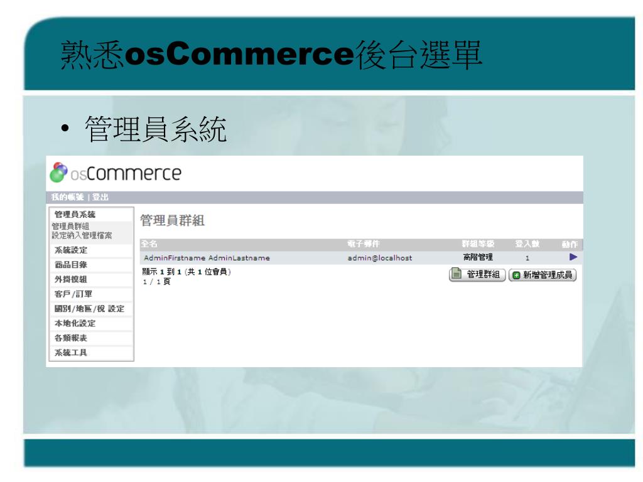Open the 管理員系統 menu section
Screen dimensions: 643x482
75,215
